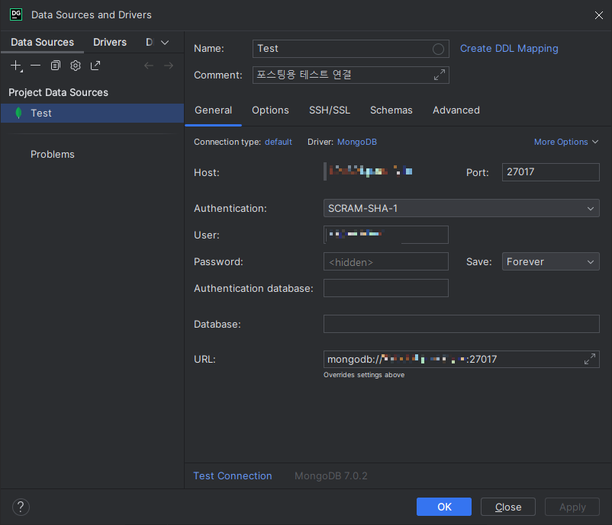The height and width of the screenshot is (525, 612).
Task: Open the Schemas tab
Action: pyautogui.click(x=391, y=110)
